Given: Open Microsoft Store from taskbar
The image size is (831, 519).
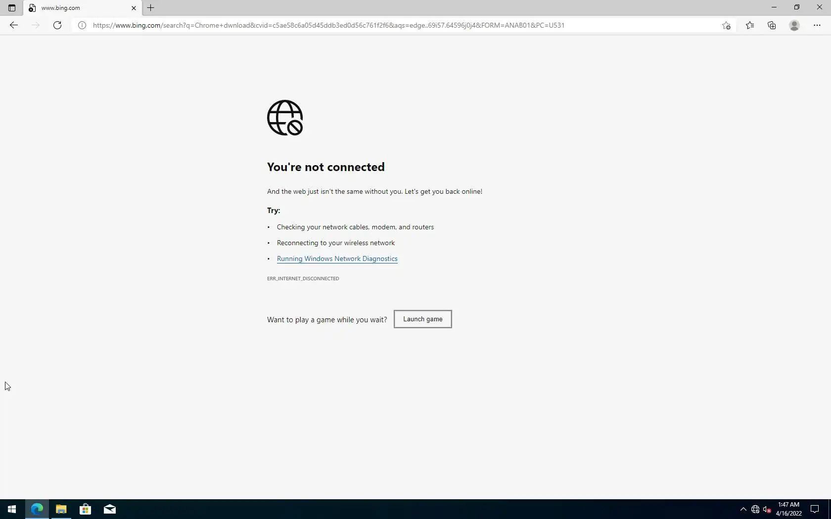Looking at the screenshot, I should tap(85, 509).
